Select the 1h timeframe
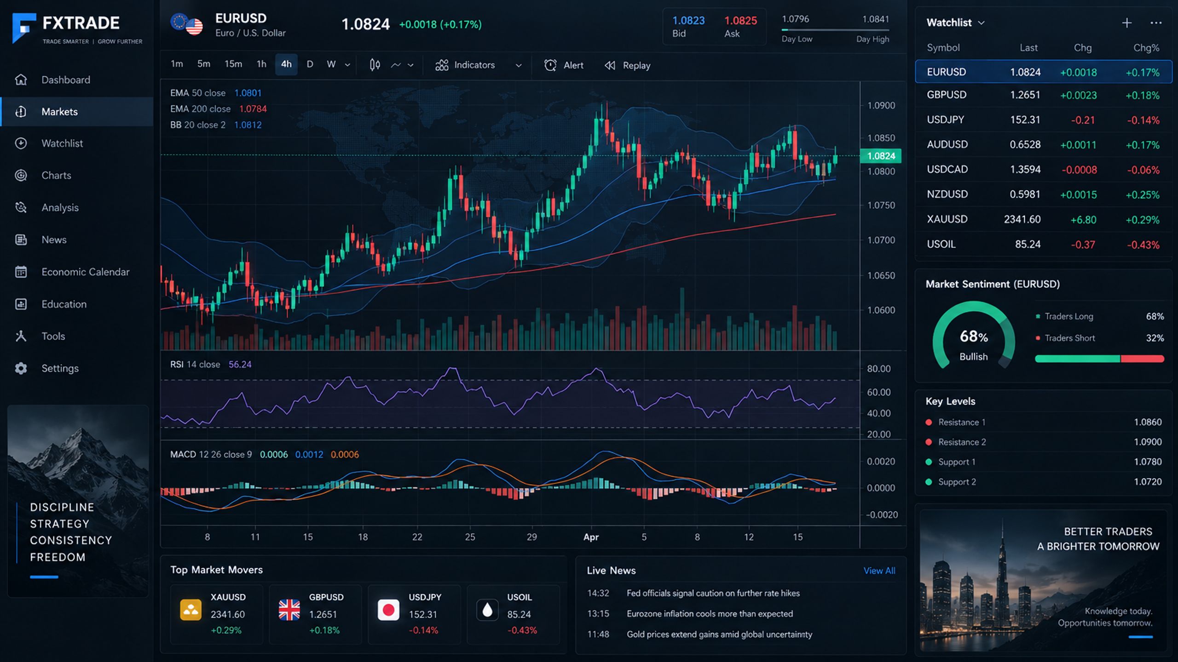The image size is (1178, 662). click(261, 64)
